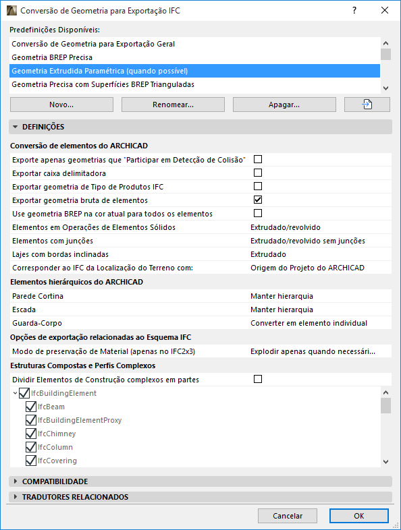Select the IfcChimney tree label
The height and width of the screenshot is (530, 401).
click(57, 434)
